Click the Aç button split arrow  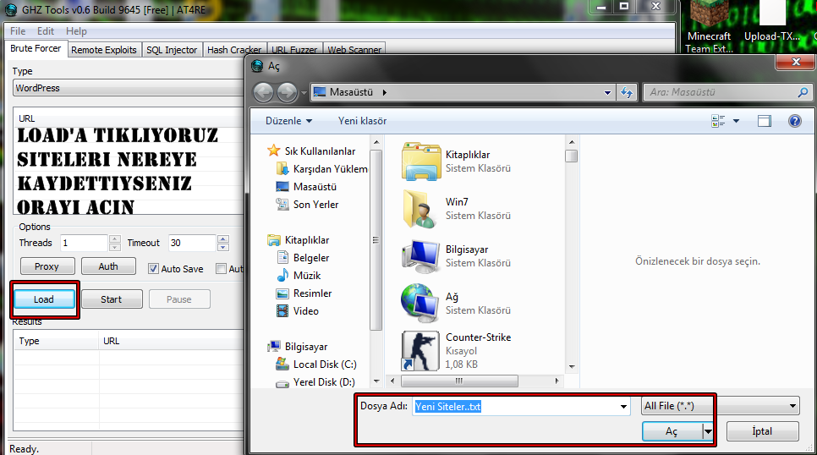[708, 431]
